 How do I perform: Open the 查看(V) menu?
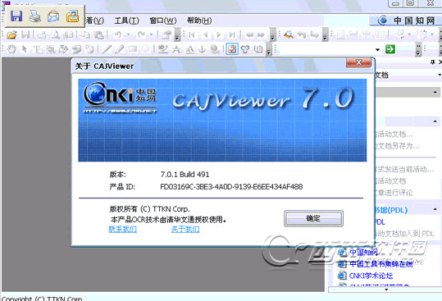pyautogui.click(x=95, y=21)
